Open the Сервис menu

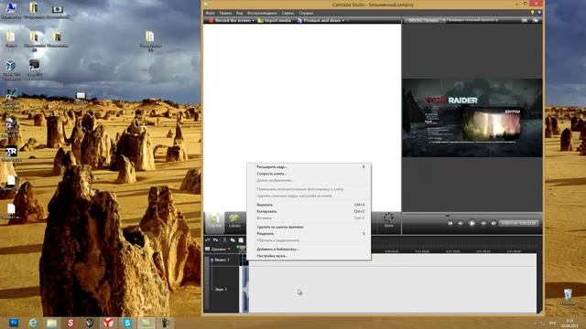click(288, 13)
